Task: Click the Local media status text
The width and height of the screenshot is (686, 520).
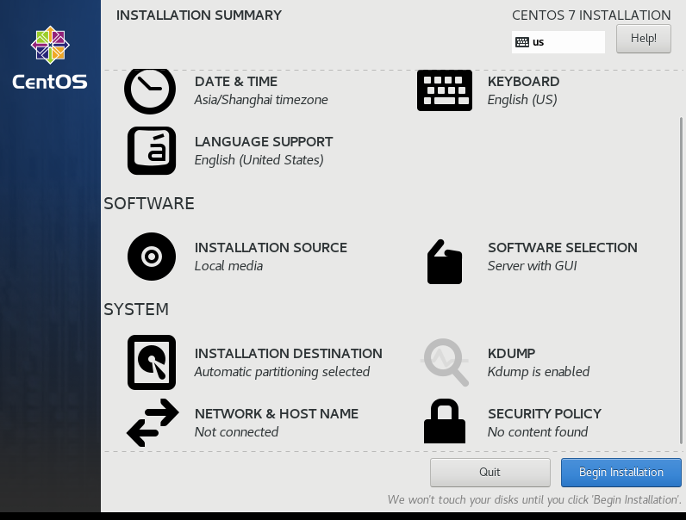Action: [229, 266]
